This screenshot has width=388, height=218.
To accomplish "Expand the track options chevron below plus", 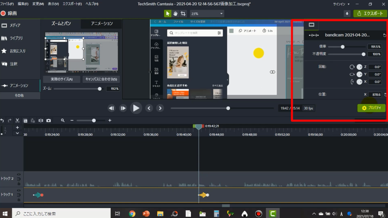I will (17, 133).
